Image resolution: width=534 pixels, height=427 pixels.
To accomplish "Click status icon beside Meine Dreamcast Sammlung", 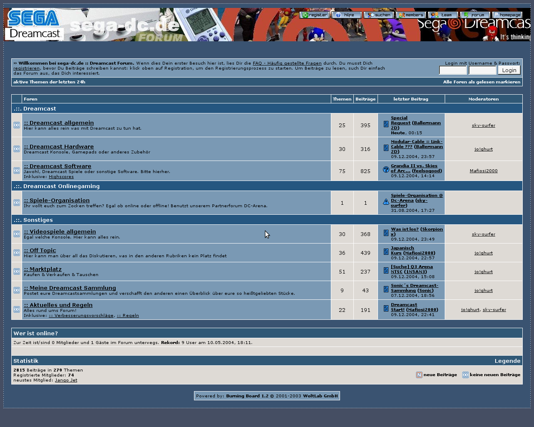I will pos(17,290).
